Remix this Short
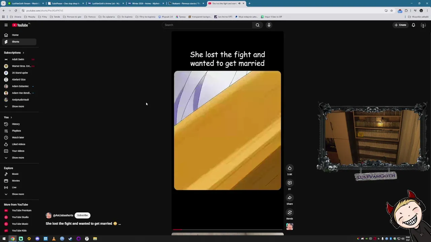The width and height of the screenshot is (431, 242). pos(290,212)
